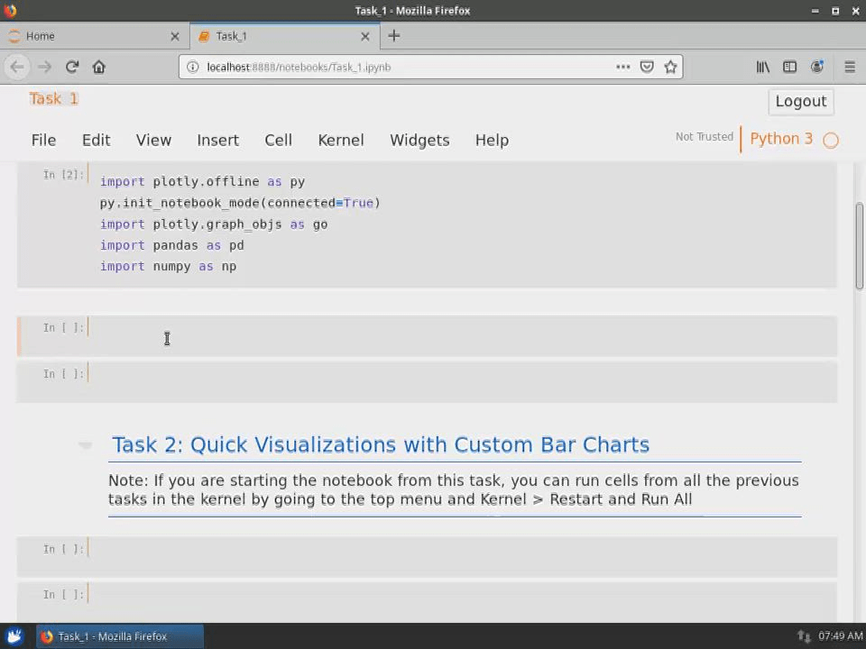Image resolution: width=866 pixels, height=649 pixels.
Task: Click the Not Trusted notebook indicator
Action: click(705, 137)
